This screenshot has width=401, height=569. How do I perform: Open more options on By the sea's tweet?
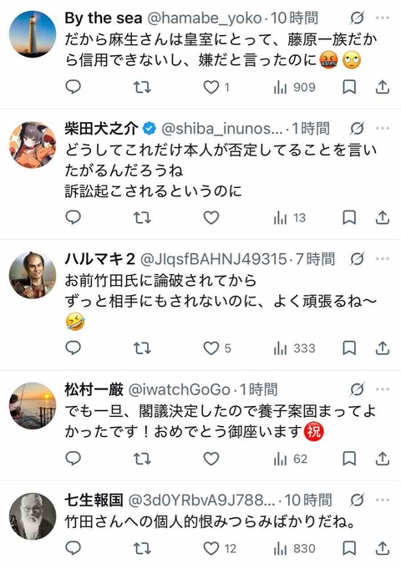(x=383, y=18)
